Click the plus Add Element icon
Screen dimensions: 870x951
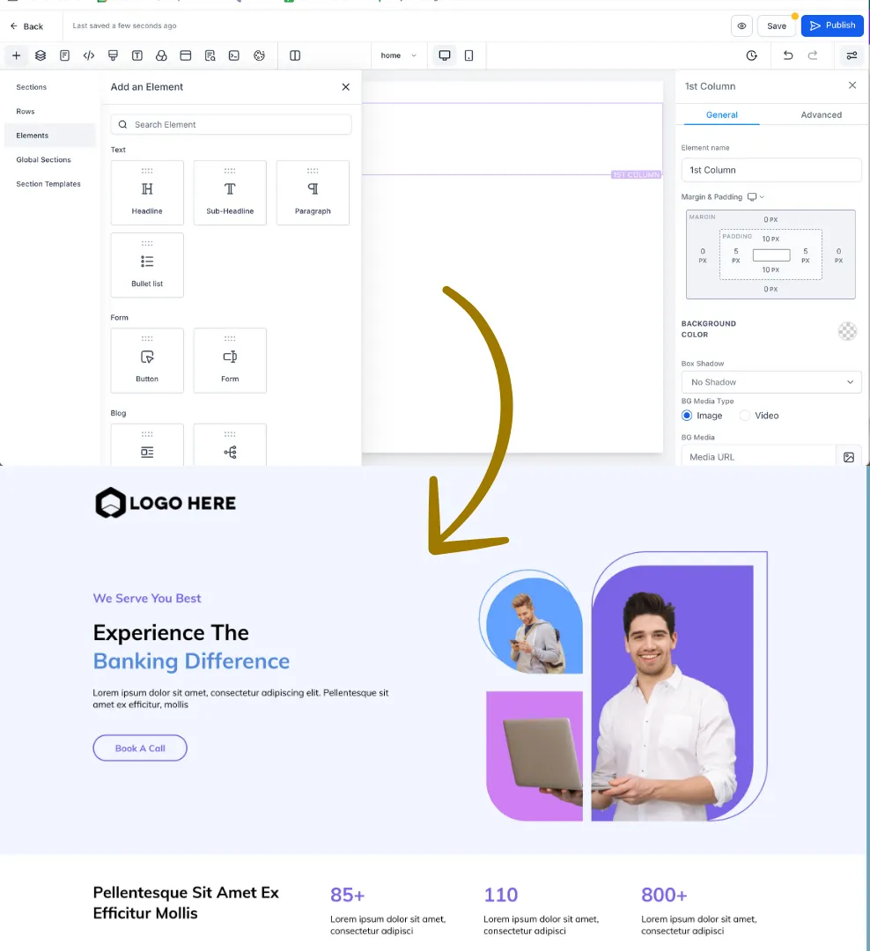(17, 55)
